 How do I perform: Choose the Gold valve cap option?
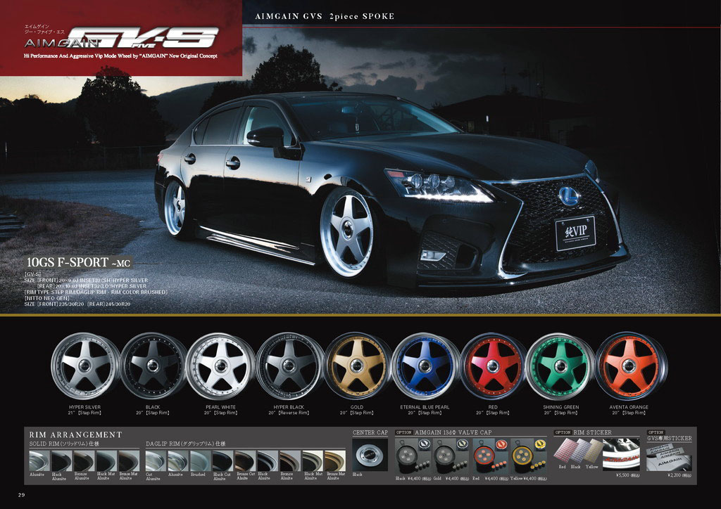click(x=450, y=456)
